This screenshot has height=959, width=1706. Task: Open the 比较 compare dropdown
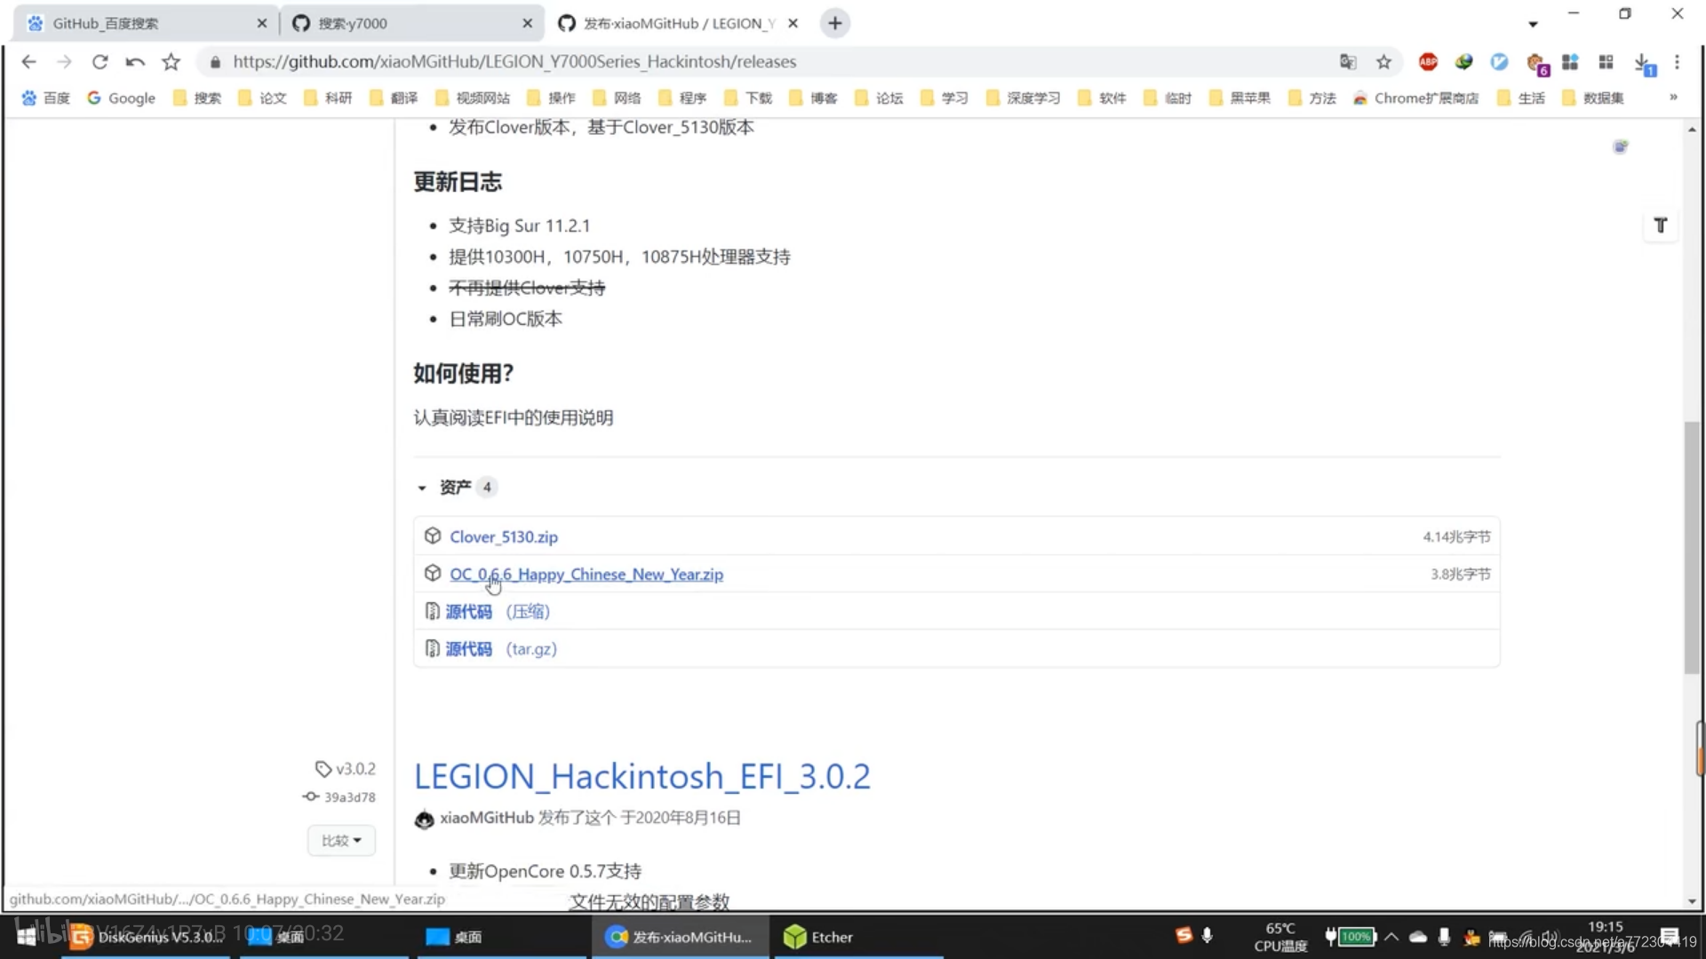341,840
